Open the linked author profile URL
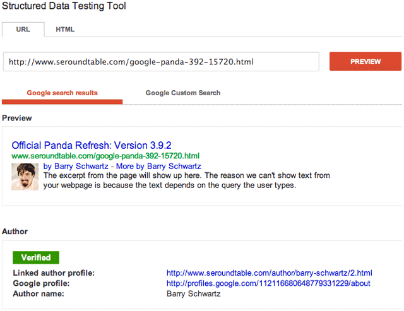 pyautogui.click(x=270, y=273)
